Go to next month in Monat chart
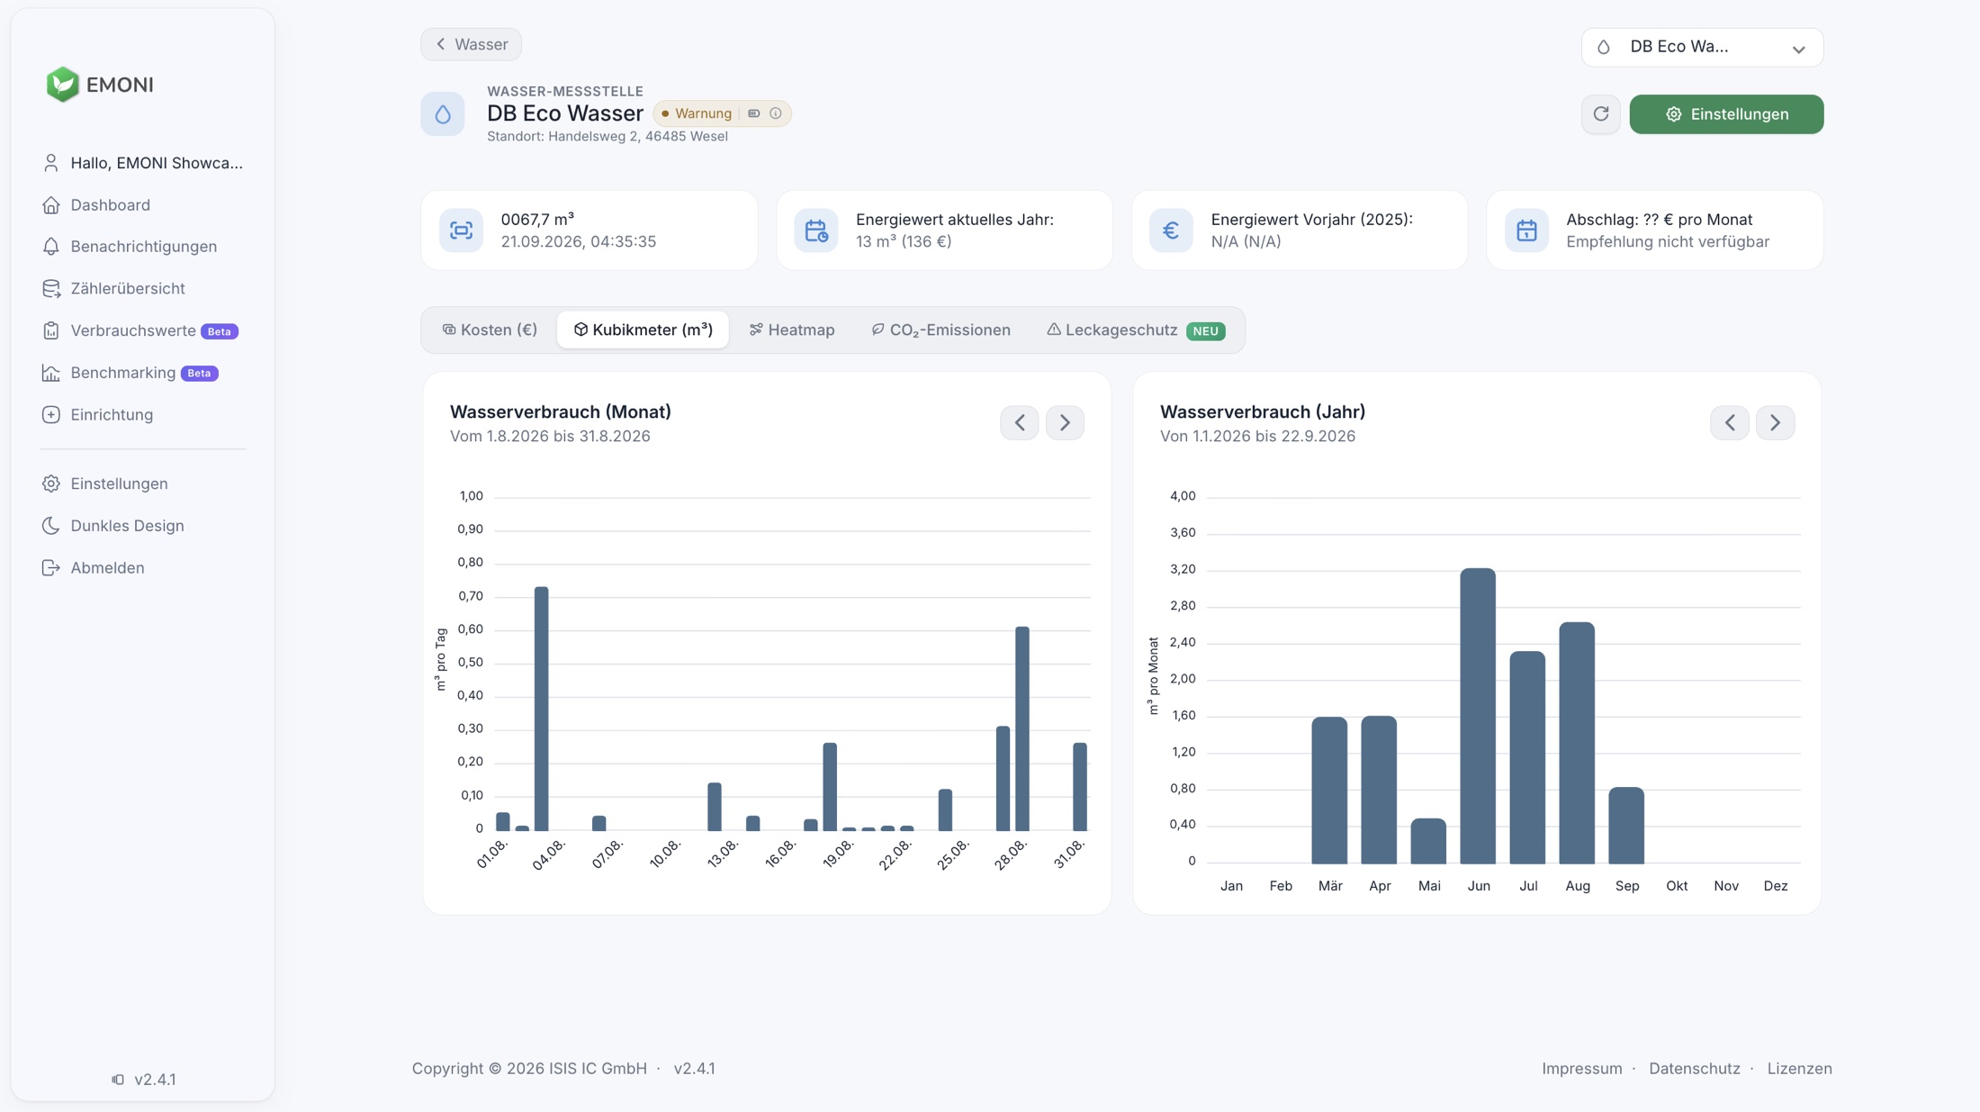Viewport: 1980px width, 1112px height. (x=1065, y=423)
